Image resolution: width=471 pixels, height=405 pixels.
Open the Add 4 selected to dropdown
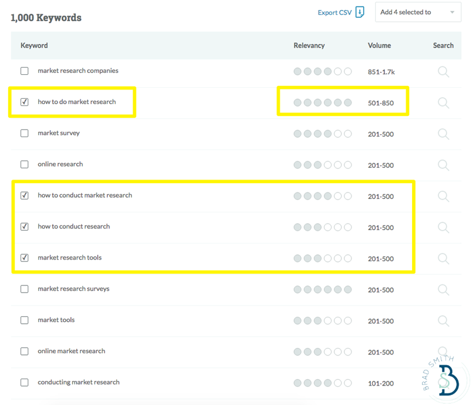tap(418, 12)
